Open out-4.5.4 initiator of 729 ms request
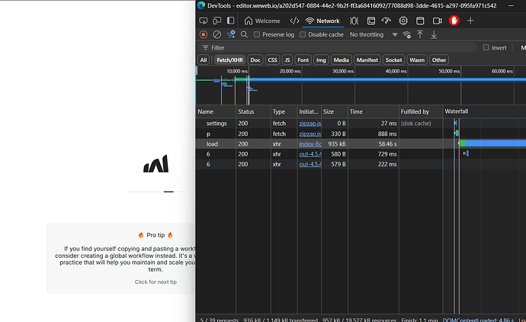The height and width of the screenshot is (322, 526). pyautogui.click(x=310, y=154)
